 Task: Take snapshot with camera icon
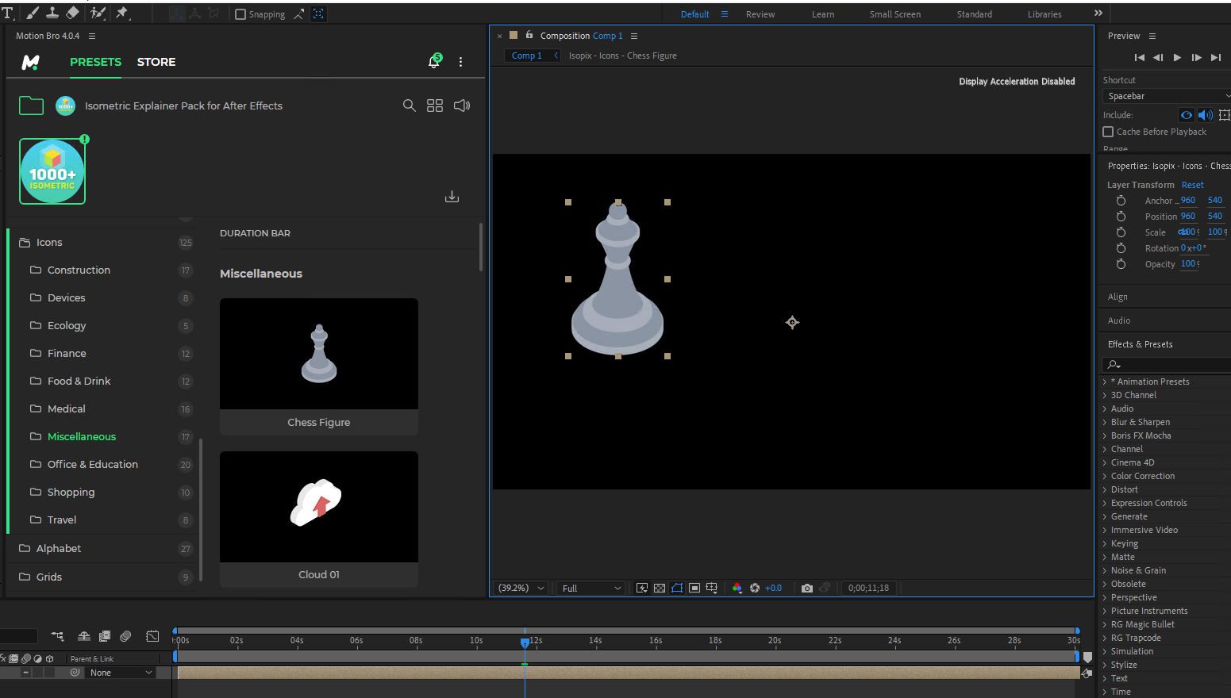click(x=806, y=588)
